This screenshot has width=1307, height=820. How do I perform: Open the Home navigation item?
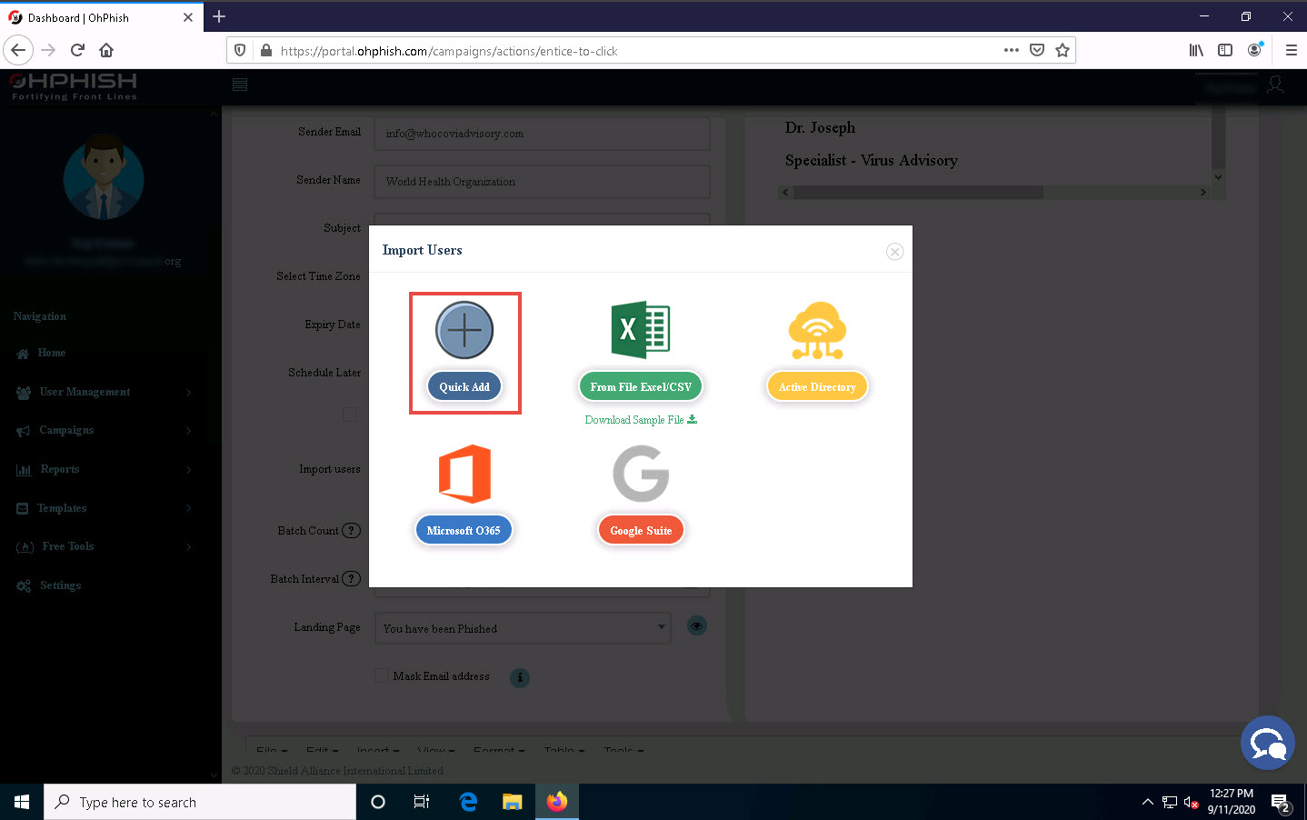[52, 353]
